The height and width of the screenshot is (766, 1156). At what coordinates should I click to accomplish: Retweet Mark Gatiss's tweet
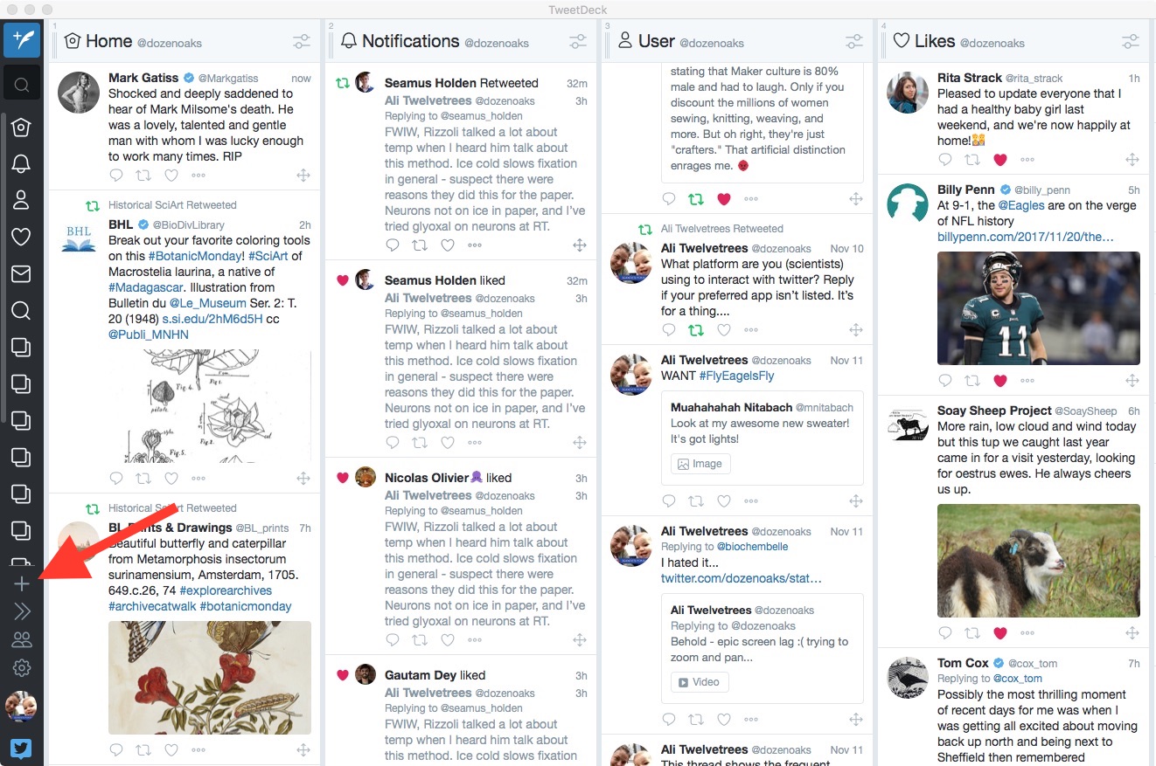(x=143, y=176)
